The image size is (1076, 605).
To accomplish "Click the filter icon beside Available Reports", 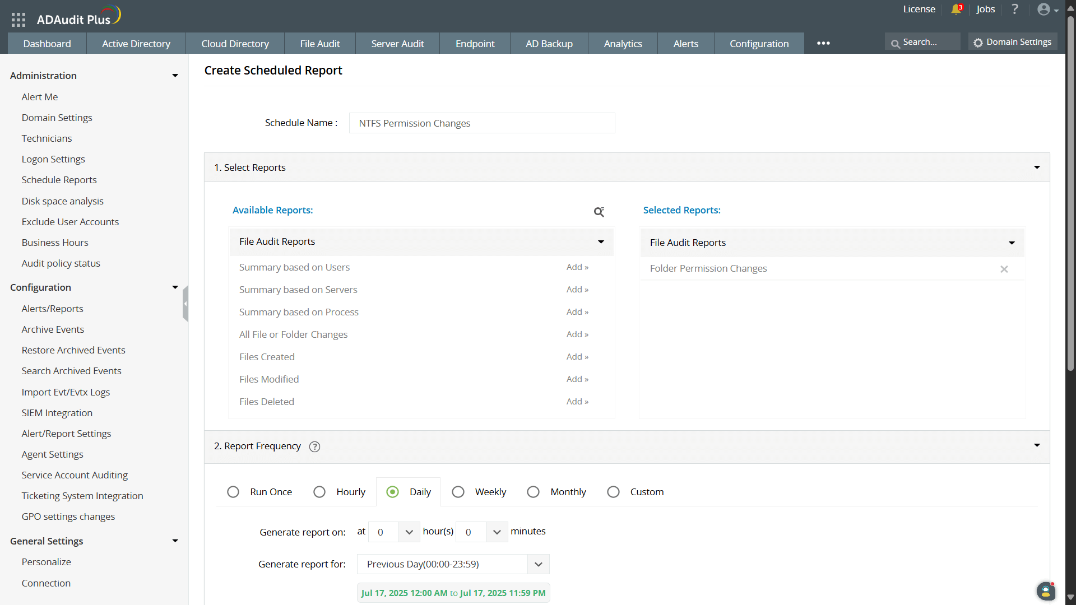I will click(x=599, y=212).
